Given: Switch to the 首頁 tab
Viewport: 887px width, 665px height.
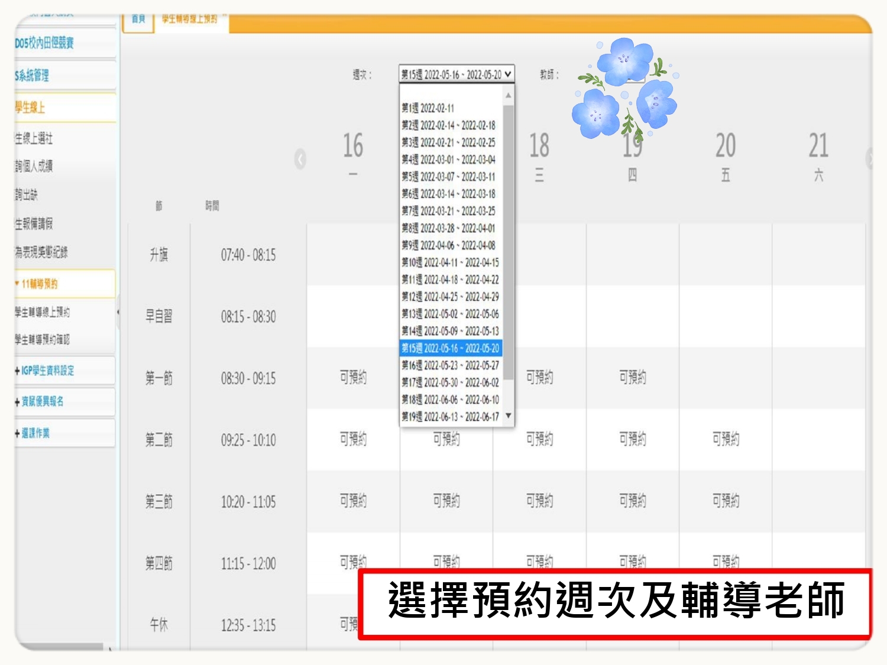Looking at the screenshot, I should [x=138, y=20].
